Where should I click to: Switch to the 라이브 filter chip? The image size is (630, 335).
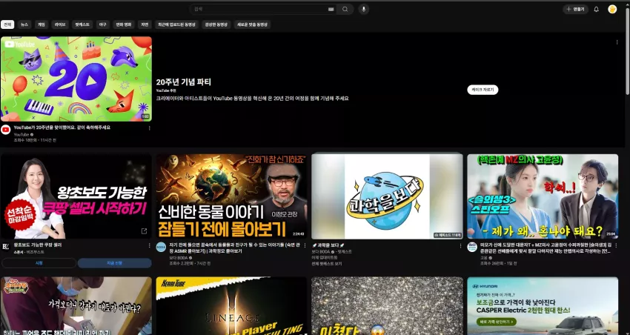pos(61,24)
